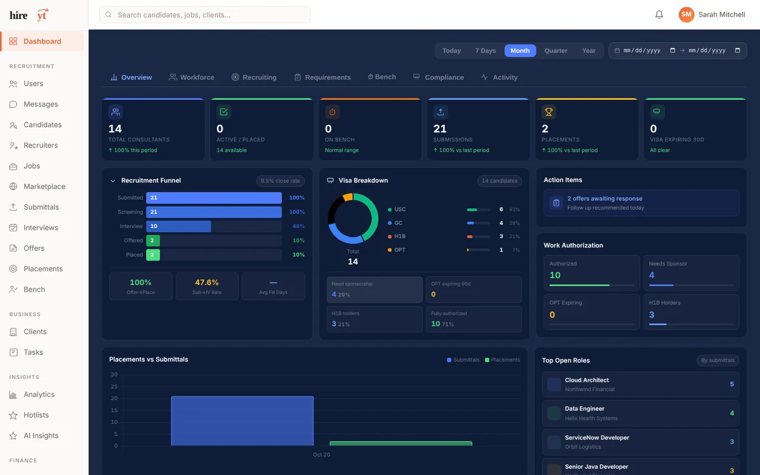Click the By submittals badge

pos(718,360)
